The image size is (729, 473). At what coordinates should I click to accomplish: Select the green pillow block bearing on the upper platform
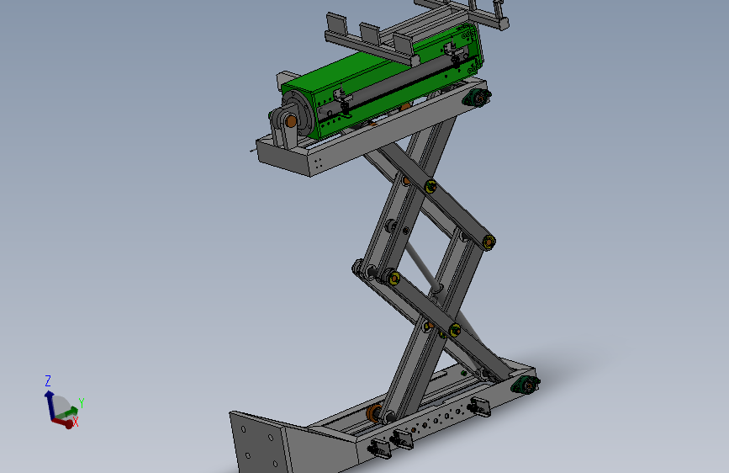click(478, 98)
